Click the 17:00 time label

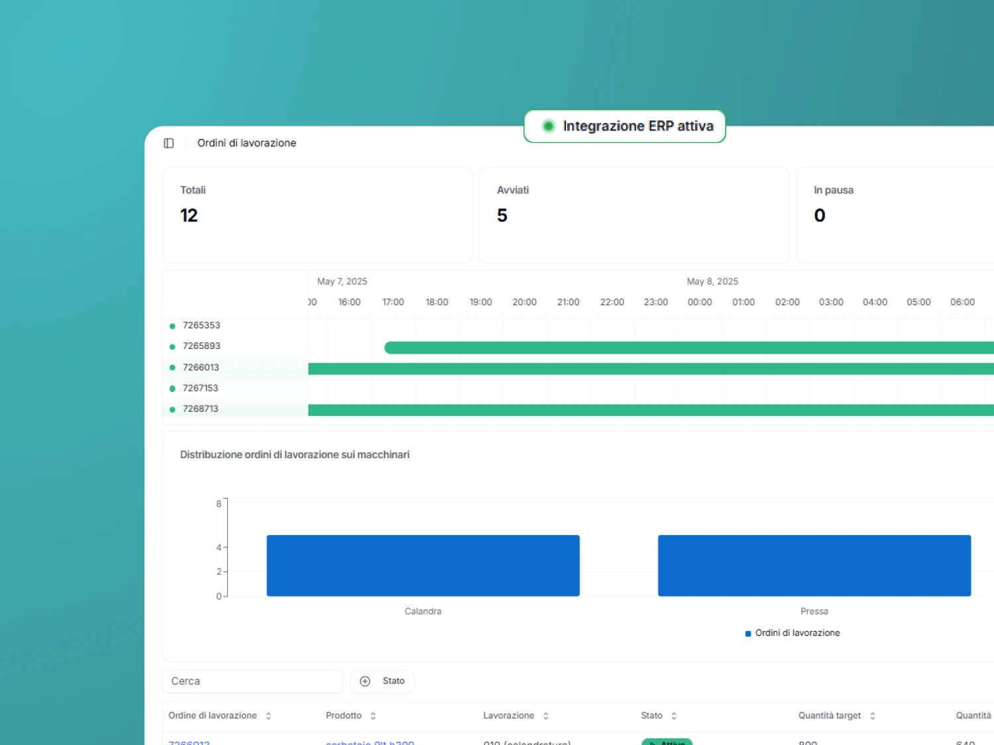[x=393, y=302]
